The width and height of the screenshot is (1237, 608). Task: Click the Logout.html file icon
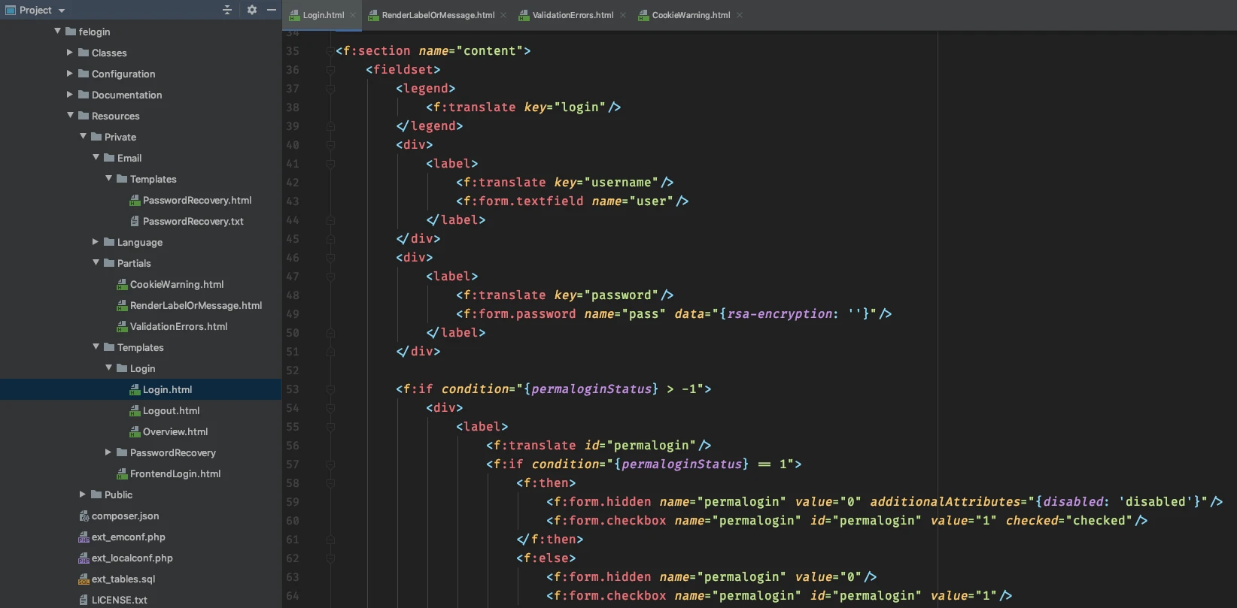tap(135, 410)
